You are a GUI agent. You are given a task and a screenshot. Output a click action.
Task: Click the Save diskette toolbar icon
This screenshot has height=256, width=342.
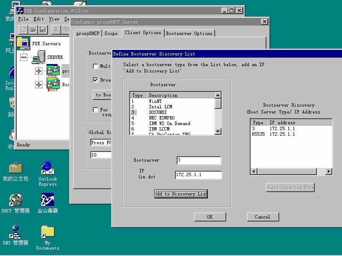click(43, 29)
